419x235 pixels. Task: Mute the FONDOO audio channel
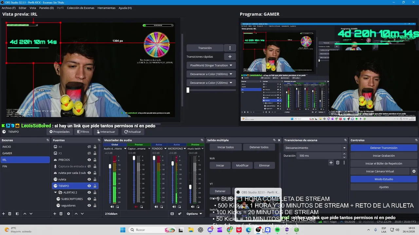[x=156, y=207]
